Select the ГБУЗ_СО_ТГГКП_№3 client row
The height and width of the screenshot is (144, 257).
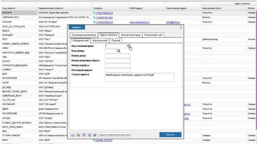coord(14,26)
